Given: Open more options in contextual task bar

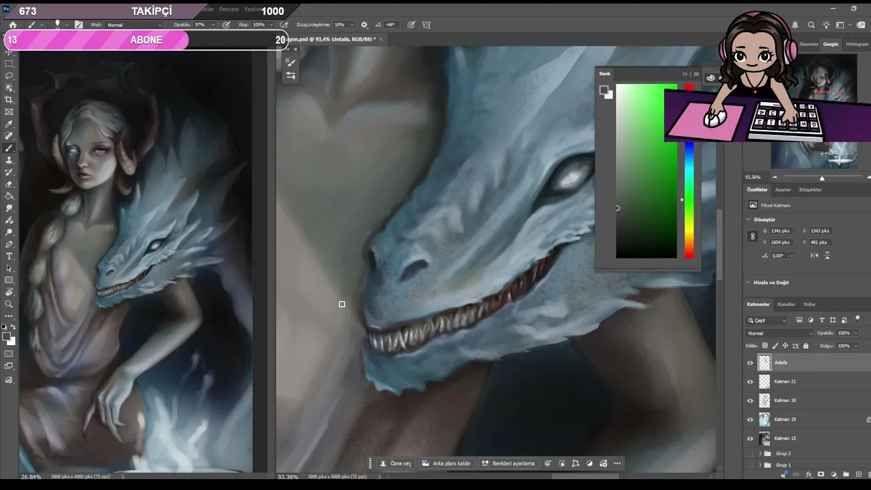Looking at the screenshot, I should click(617, 463).
